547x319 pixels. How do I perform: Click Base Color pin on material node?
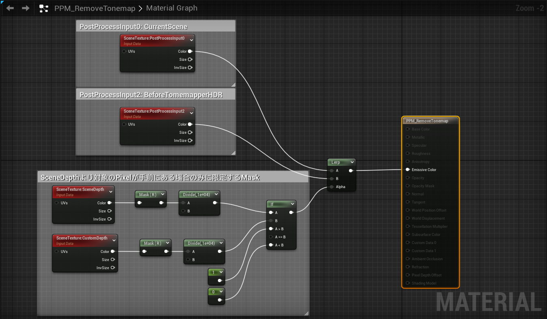pyautogui.click(x=408, y=129)
